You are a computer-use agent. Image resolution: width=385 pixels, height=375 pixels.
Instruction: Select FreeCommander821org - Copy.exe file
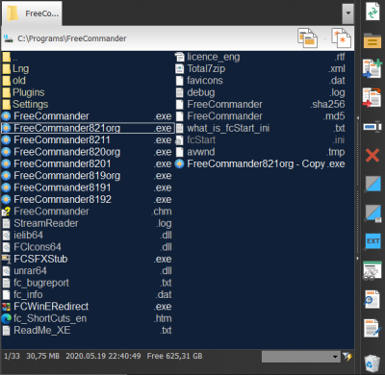(x=261, y=163)
